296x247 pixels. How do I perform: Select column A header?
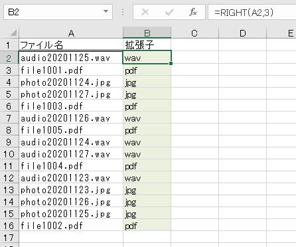coord(71,33)
